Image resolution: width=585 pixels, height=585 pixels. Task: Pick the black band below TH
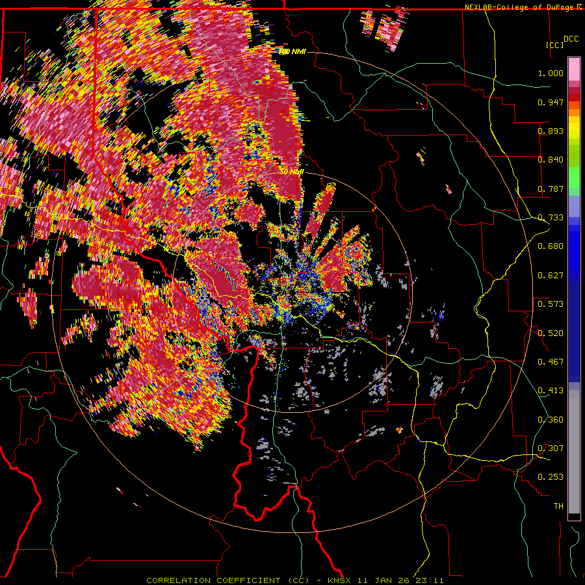(x=574, y=516)
